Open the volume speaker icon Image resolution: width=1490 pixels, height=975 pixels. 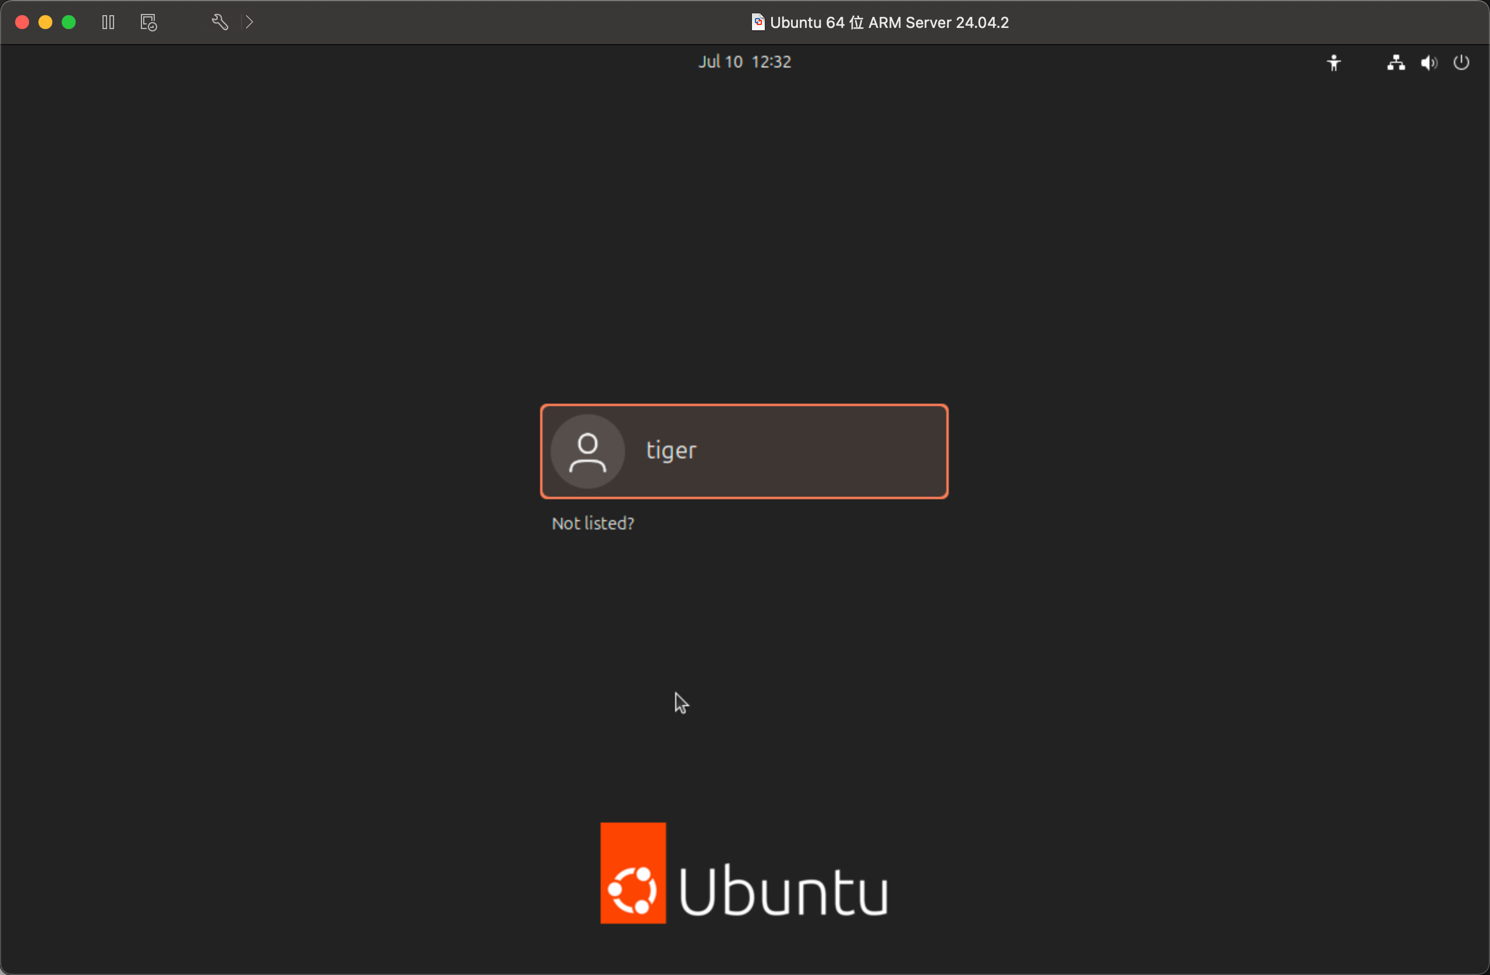tap(1429, 63)
